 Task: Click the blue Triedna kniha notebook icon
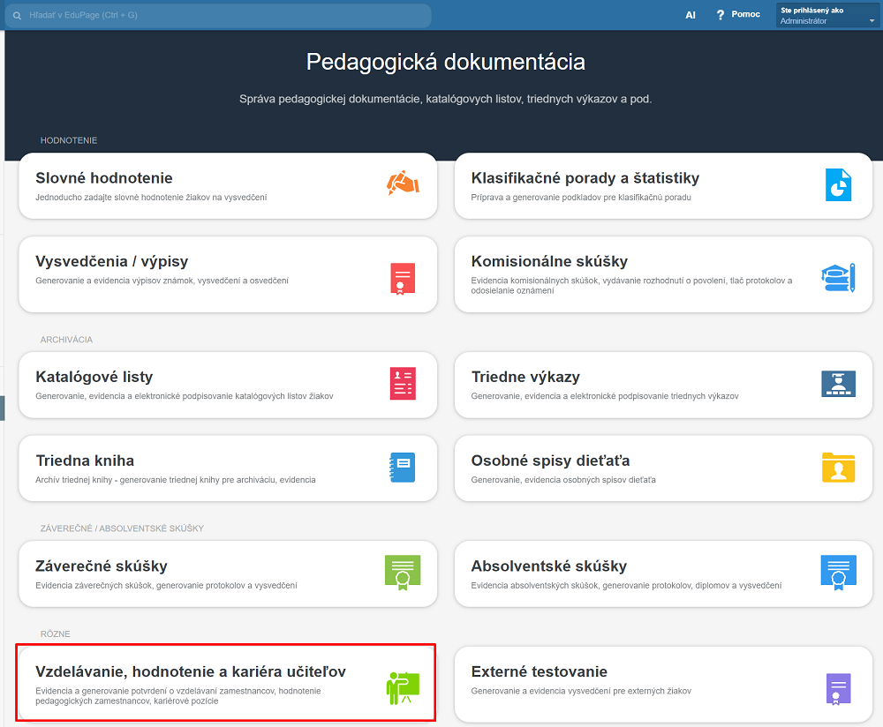[x=403, y=467]
